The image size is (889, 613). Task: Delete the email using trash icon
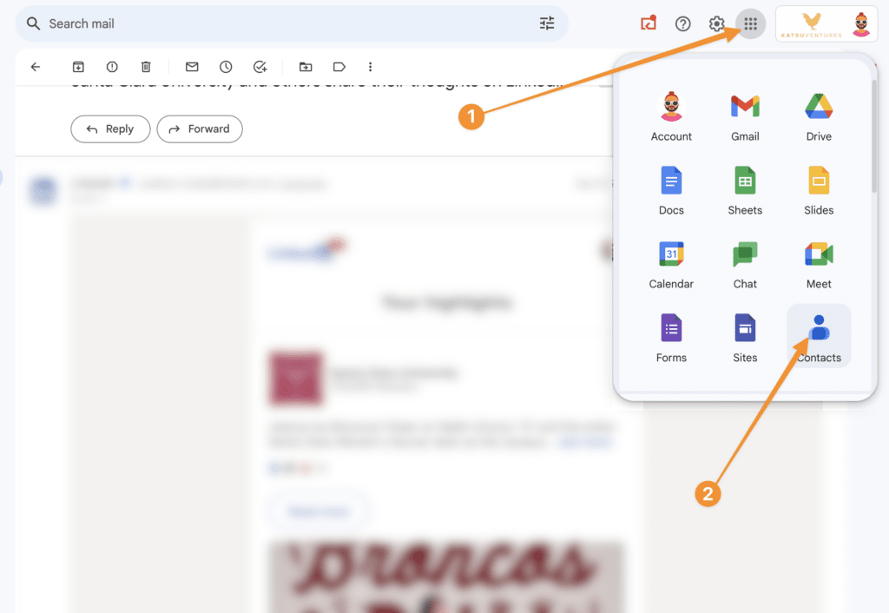click(146, 67)
